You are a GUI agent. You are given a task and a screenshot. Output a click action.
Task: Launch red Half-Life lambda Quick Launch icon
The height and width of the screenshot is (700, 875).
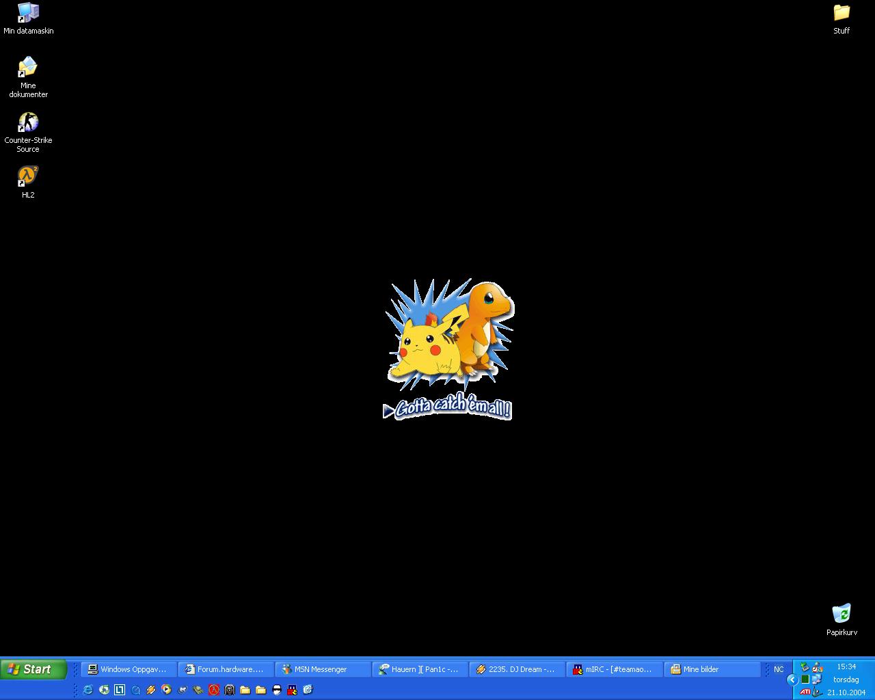(214, 690)
